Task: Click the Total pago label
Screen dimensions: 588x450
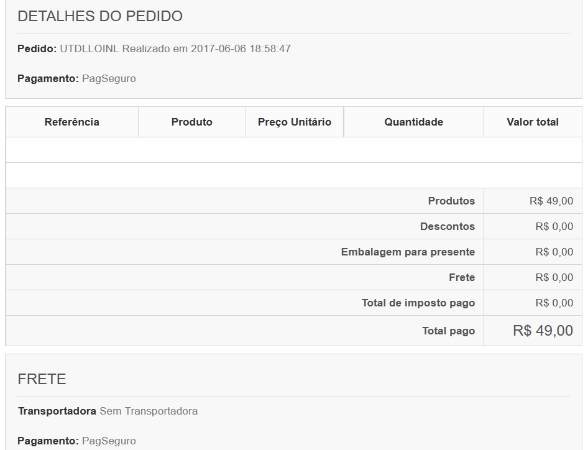Action: [x=449, y=331]
